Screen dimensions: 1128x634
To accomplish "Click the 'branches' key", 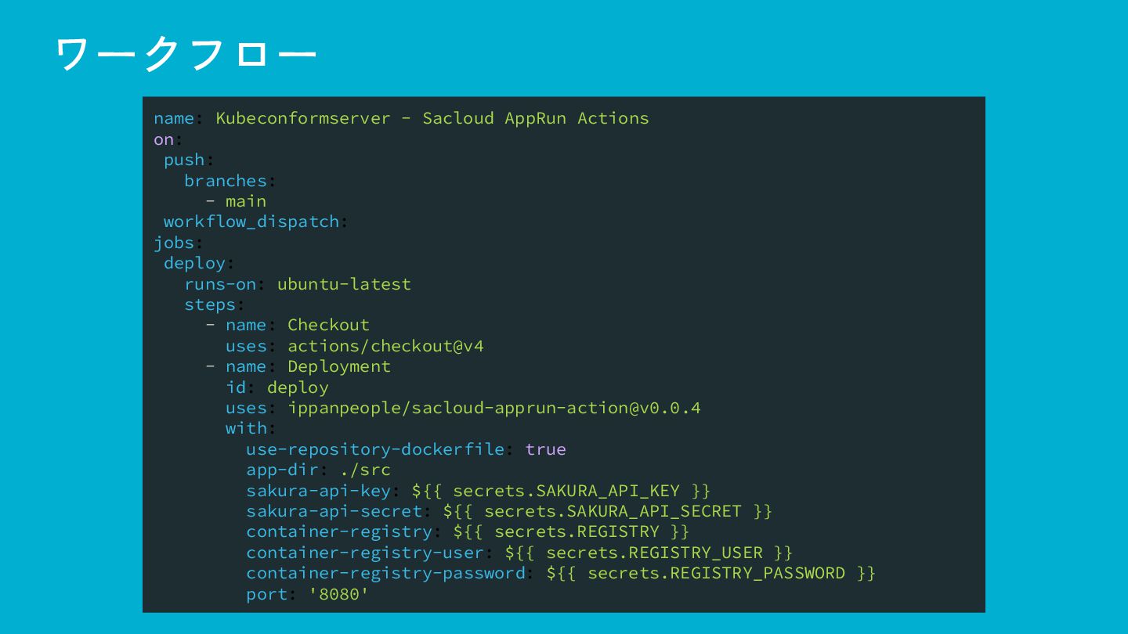I will point(226,181).
